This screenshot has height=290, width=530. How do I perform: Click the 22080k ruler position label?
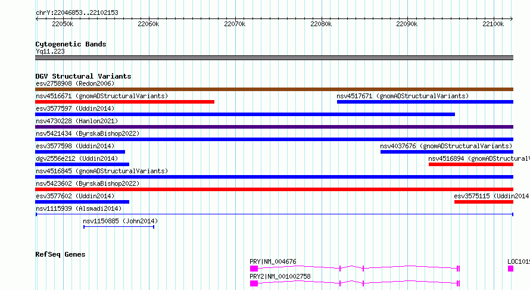pyautogui.click(x=321, y=24)
